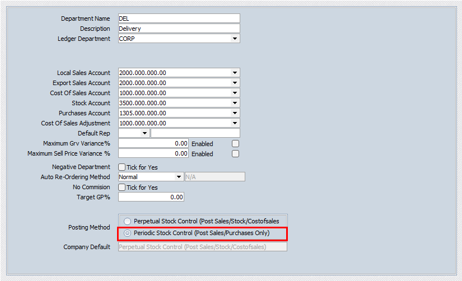This screenshot has width=462, height=281.
Task: Open the Default Rep dropdown
Action: [x=144, y=133]
